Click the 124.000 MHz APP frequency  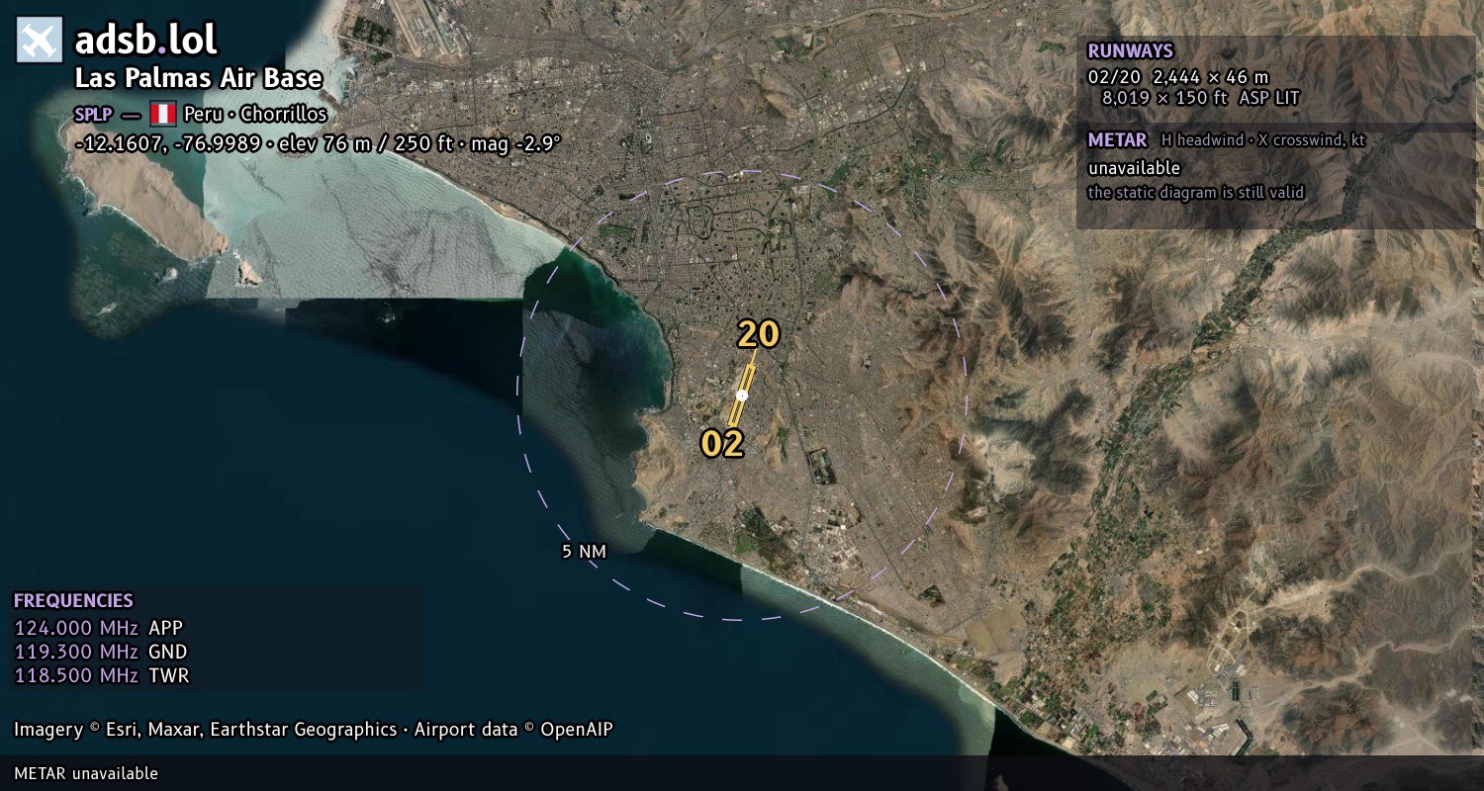(98, 628)
